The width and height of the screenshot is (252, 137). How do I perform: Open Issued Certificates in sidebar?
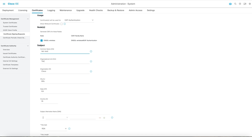(10, 53)
